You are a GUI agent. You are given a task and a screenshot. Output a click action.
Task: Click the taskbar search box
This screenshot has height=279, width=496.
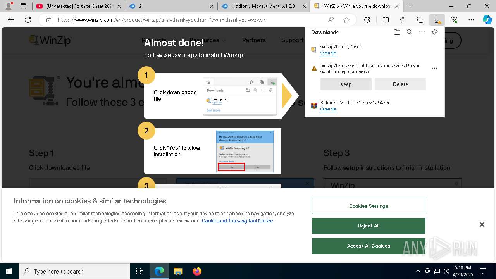coord(74,271)
